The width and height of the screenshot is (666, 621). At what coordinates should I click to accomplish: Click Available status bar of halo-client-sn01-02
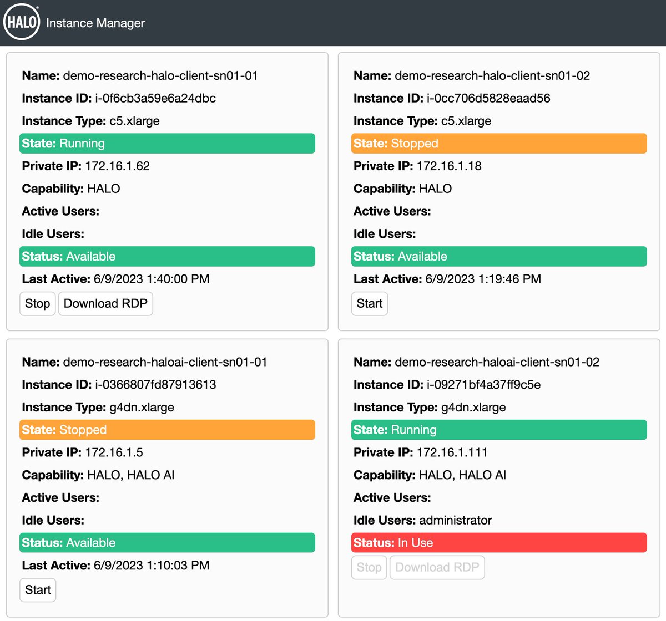(499, 257)
